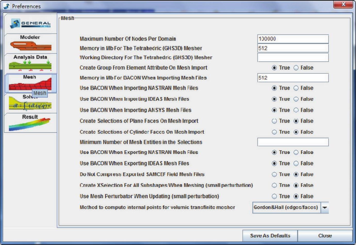The image size is (356, 245).
Task: Set Use Mesh Perturbator When Updating to True
Action: (274, 197)
